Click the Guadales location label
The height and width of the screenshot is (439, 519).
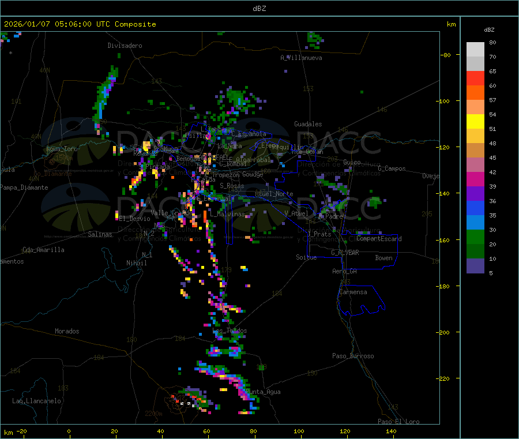coord(308,124)
